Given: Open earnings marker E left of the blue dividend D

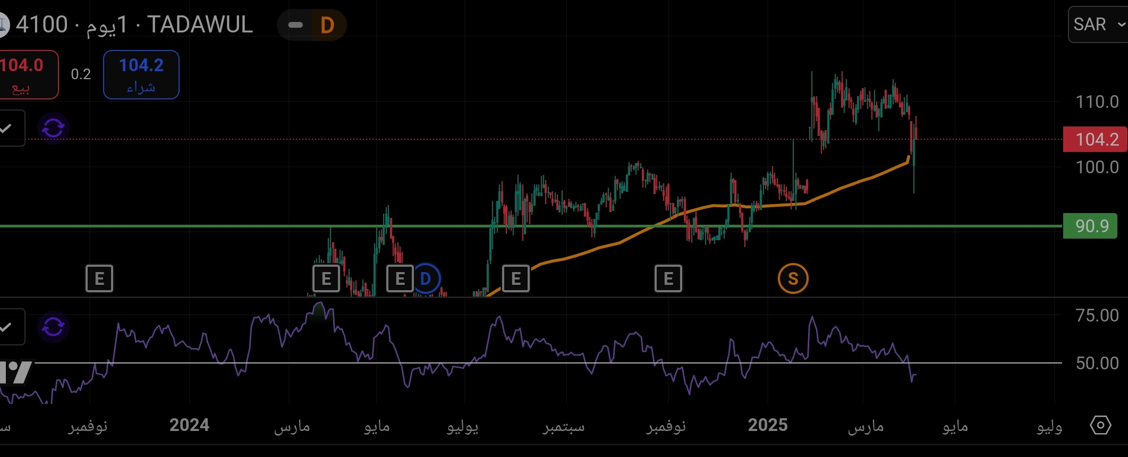Looking at the screenshot, I should pyautogui.click(x=400, y=278).
